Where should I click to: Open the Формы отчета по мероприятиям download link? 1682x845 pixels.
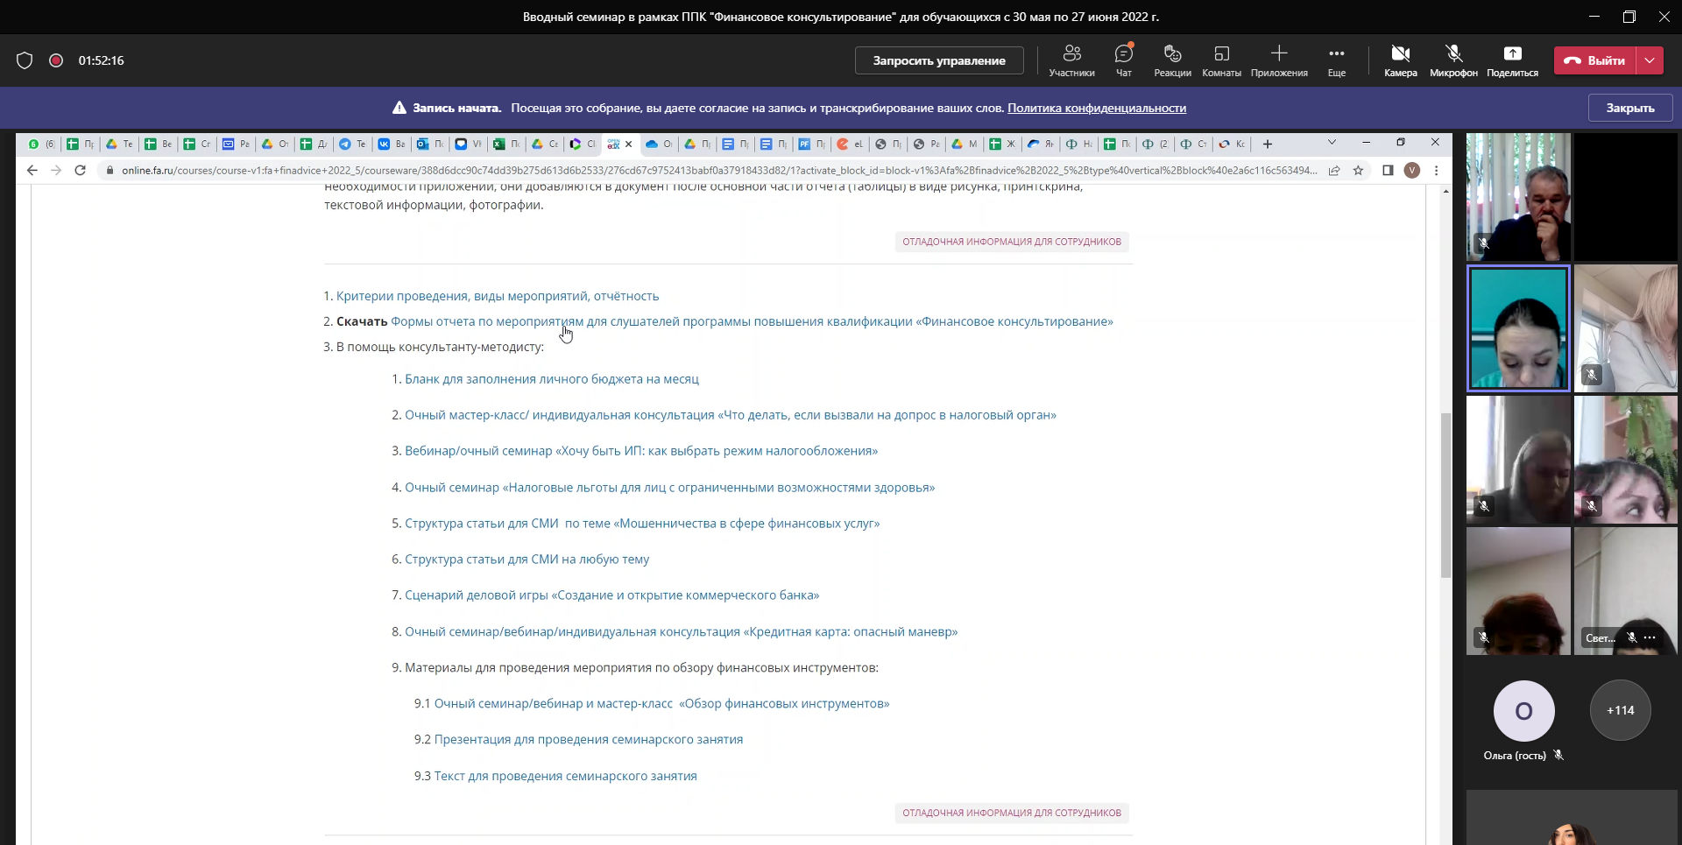(x=752, y=321)
